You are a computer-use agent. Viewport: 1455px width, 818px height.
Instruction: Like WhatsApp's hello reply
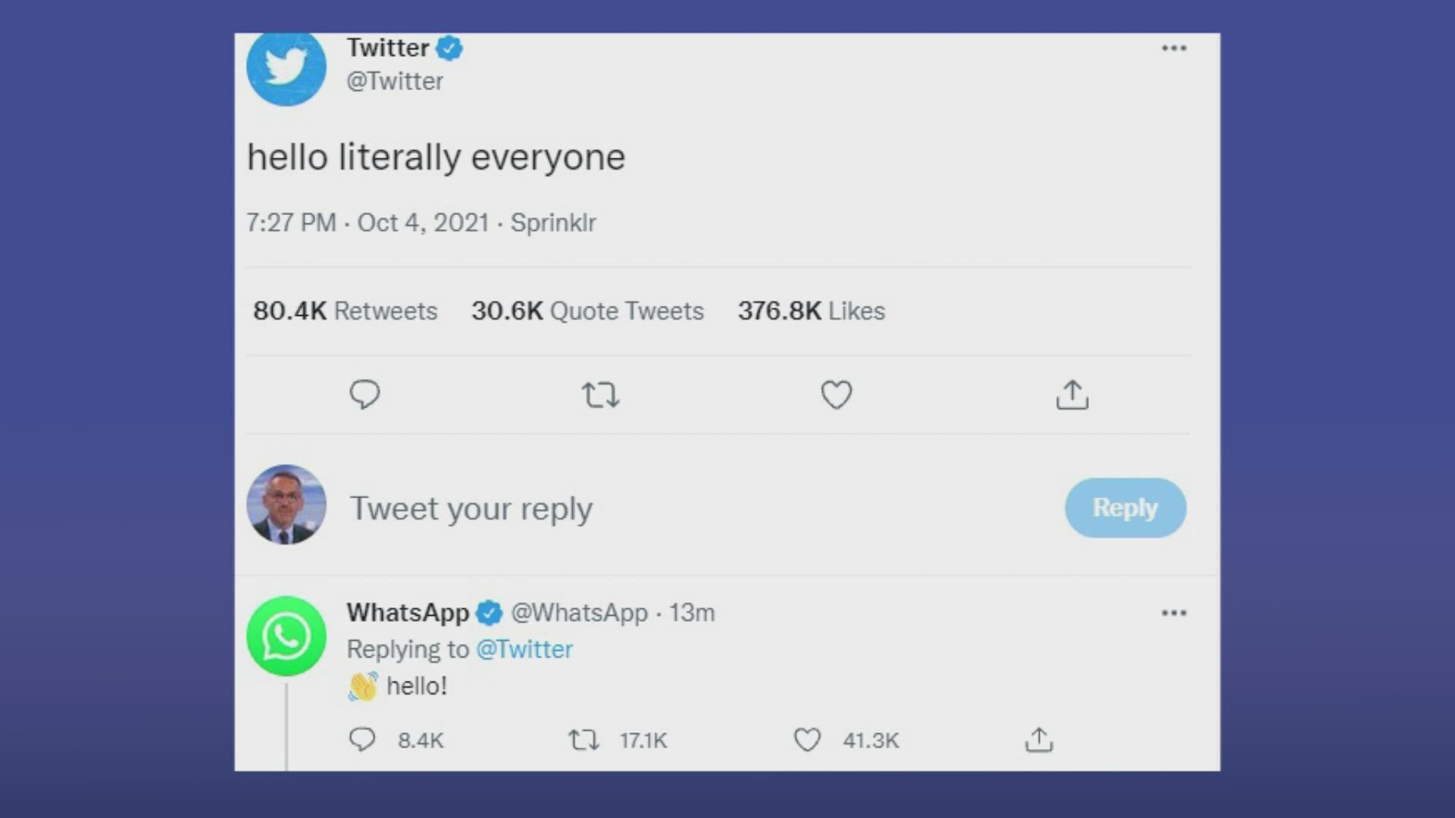[x=807, y=739]
